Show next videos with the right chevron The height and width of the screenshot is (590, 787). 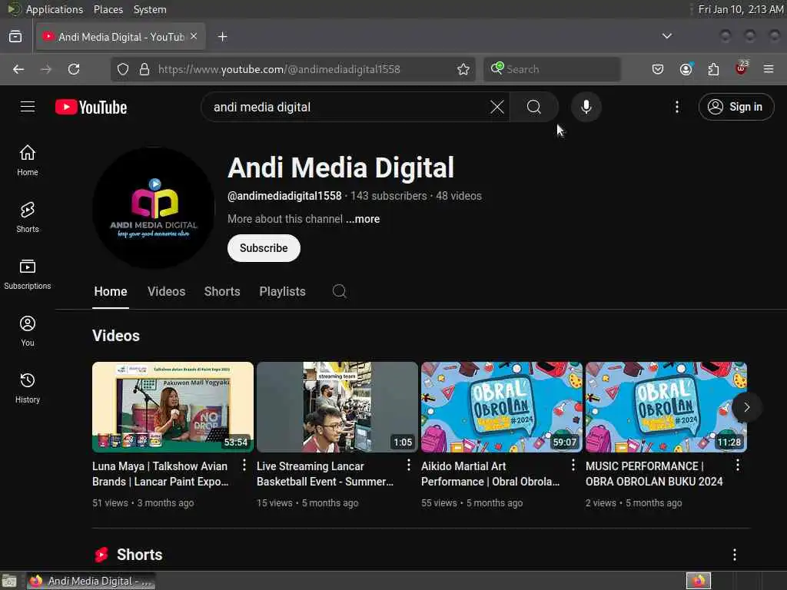tap(746, 407)
